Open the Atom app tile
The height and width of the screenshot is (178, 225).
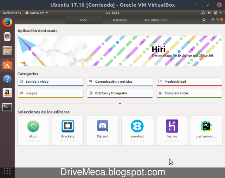(33, 131)
